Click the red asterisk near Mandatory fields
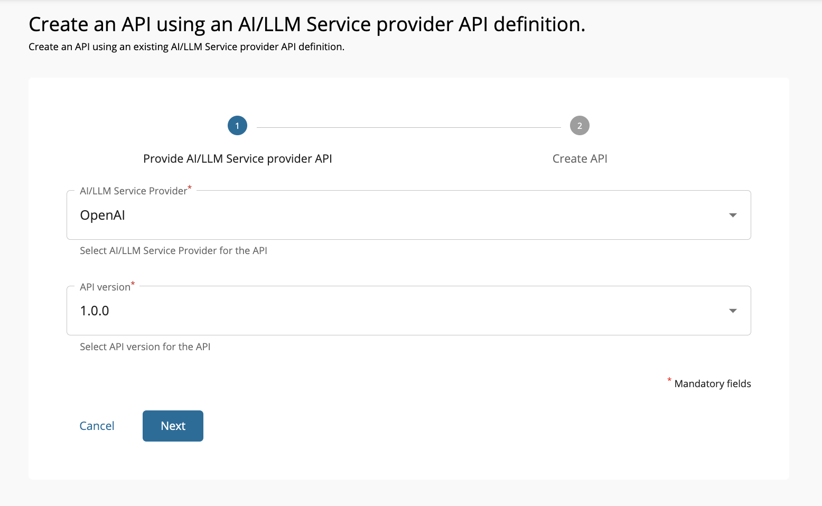822x506 pixels. coord(669,380)
